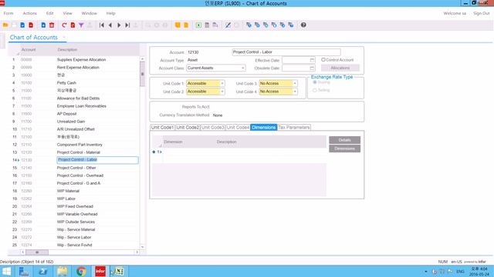Delete record using red trash icon
The width and height of the screenshot is (494, 277).
[52, 25]
